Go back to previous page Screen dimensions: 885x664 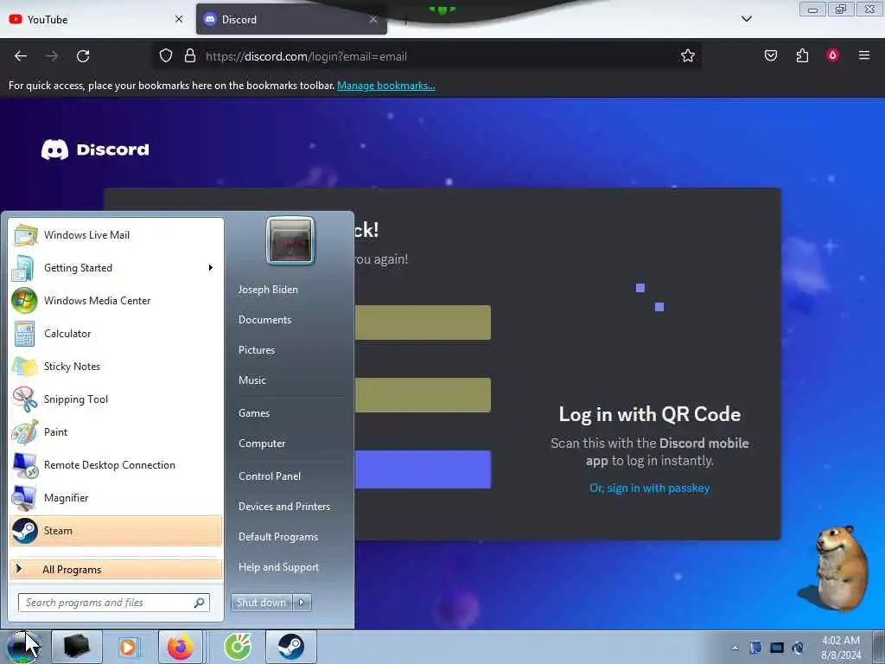pos(21,56)
